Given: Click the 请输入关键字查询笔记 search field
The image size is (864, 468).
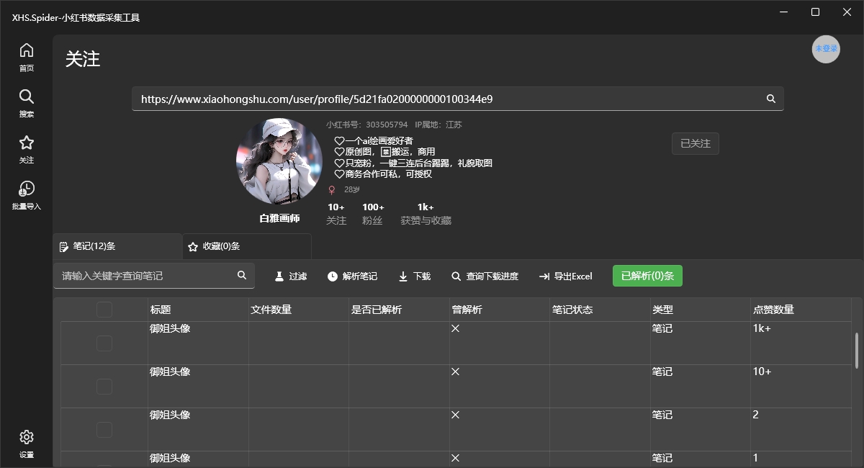Looking at the screenshot, I should pos(154,276).
